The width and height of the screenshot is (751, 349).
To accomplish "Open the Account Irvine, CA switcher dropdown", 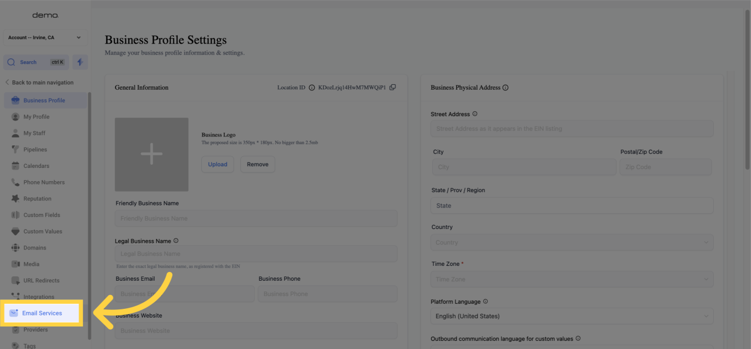I will pos(45,37).
